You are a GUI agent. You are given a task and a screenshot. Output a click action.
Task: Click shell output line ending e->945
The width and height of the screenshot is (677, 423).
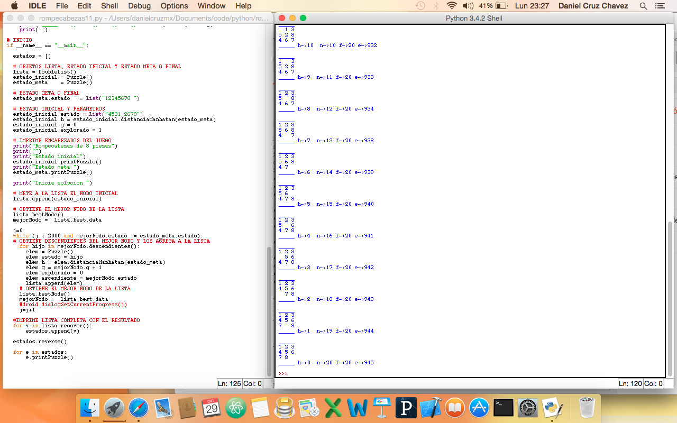(x=335, y=363)
